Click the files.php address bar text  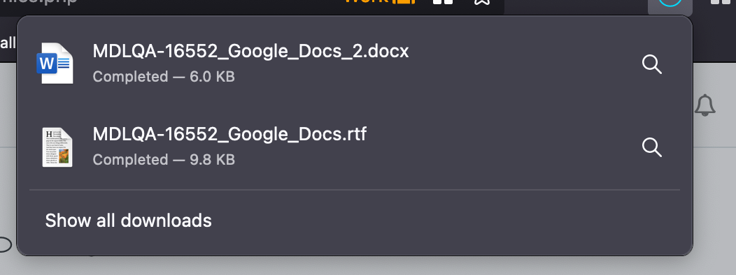(x=38, y=2)
